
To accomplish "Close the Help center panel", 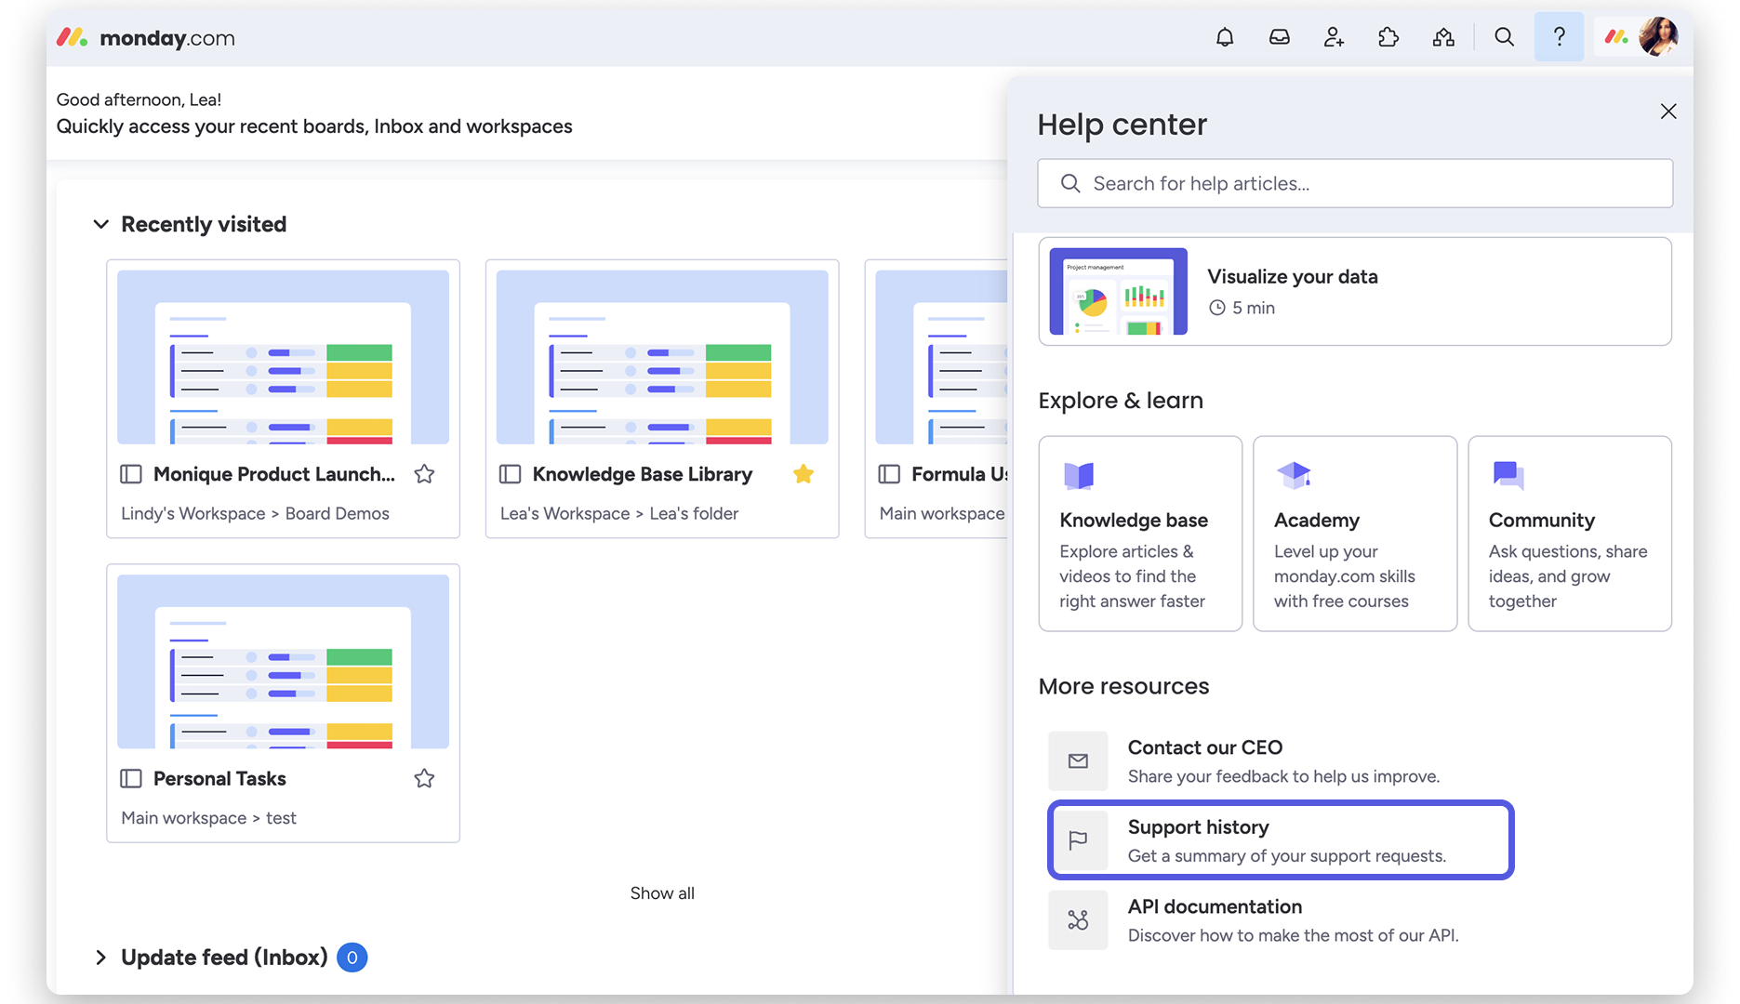I will 1668,112.
